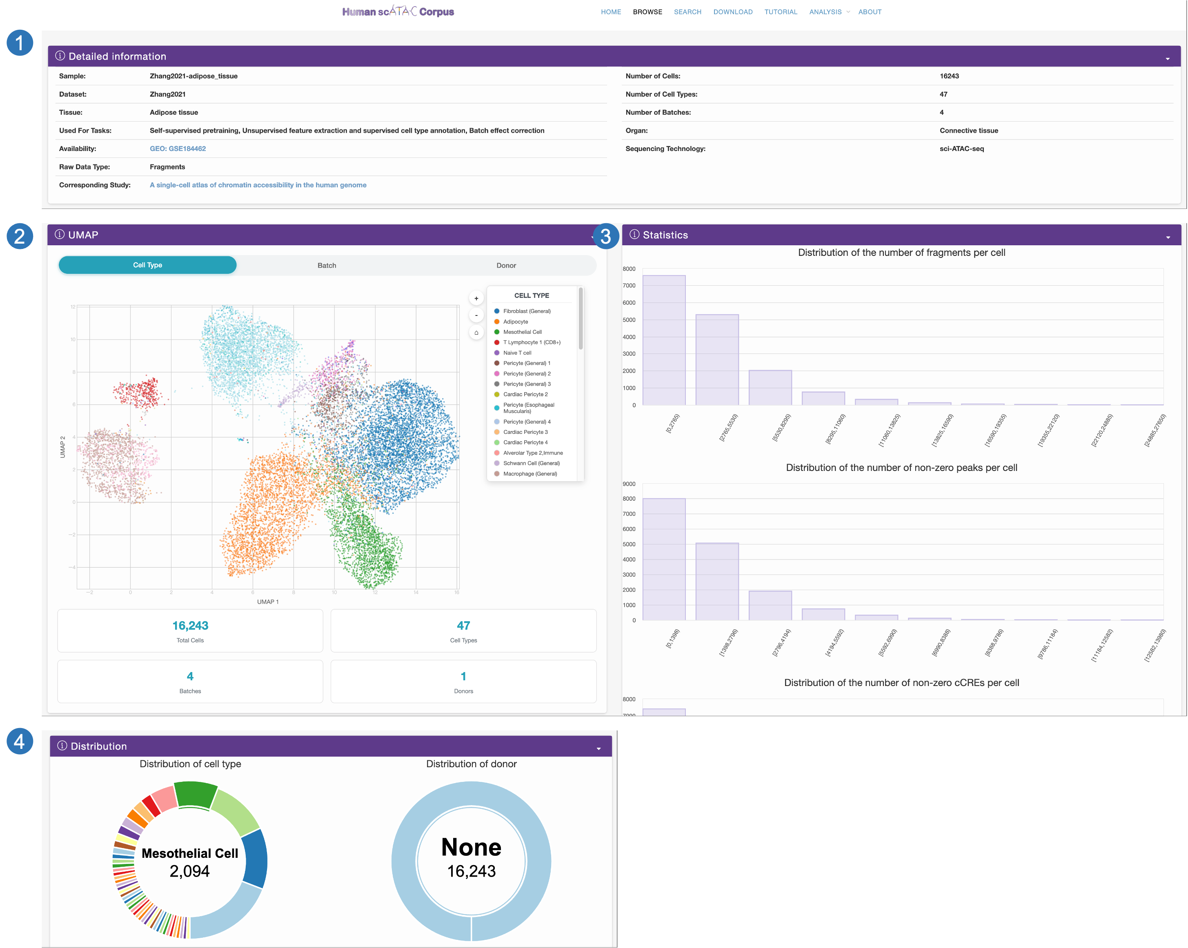Switch UMAP coloring to Donor
The image size is (1188, 948).
point(506,266)
